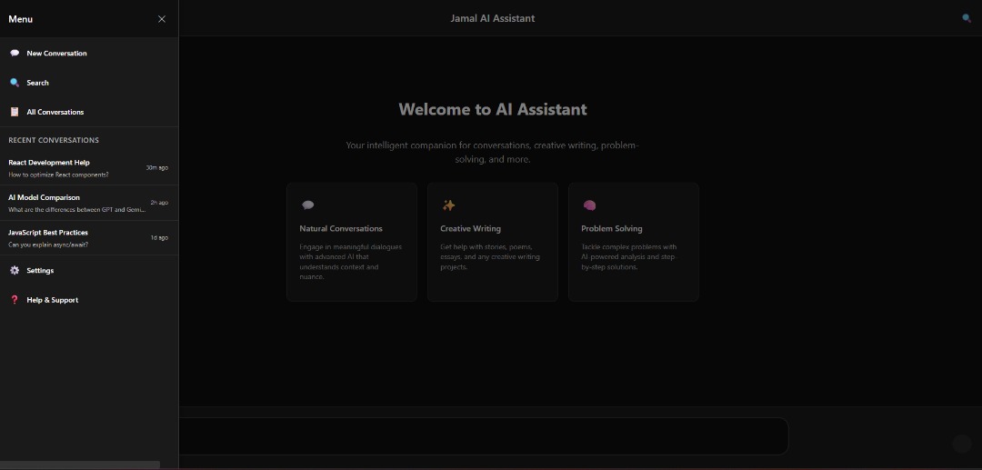Click the round send button at bottom right

(961, 444)
